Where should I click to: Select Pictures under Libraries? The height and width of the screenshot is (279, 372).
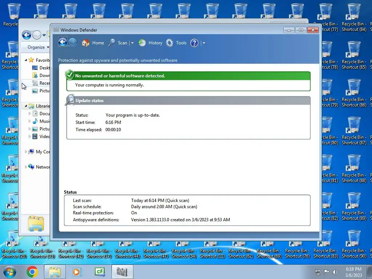click(41, 129)
